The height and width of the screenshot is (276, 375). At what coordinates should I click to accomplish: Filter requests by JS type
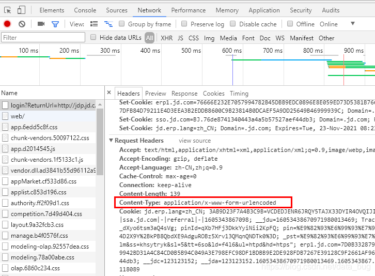(x=180, y=38)
